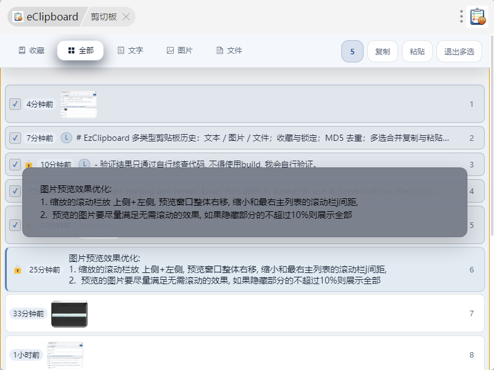Click the 1小时前 time label

(26, 355)
